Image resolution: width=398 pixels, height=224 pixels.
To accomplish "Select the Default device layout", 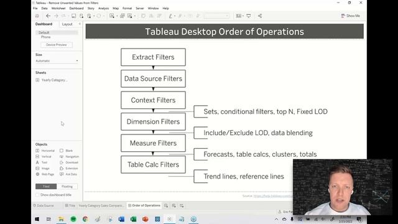I will pyautogui.click(x=57, y=32).
